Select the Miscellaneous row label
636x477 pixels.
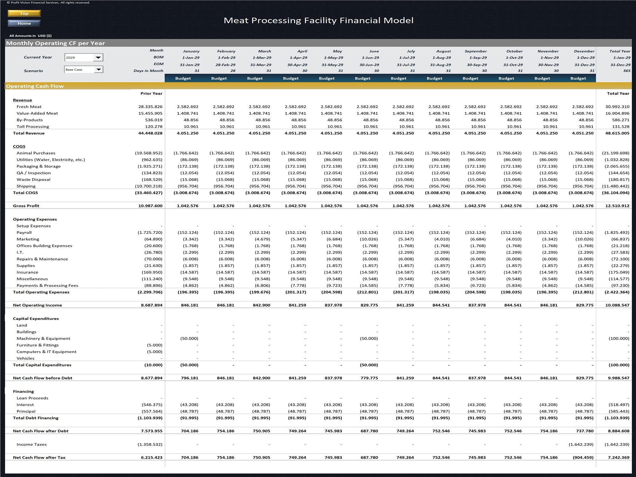tap(32, 279)
